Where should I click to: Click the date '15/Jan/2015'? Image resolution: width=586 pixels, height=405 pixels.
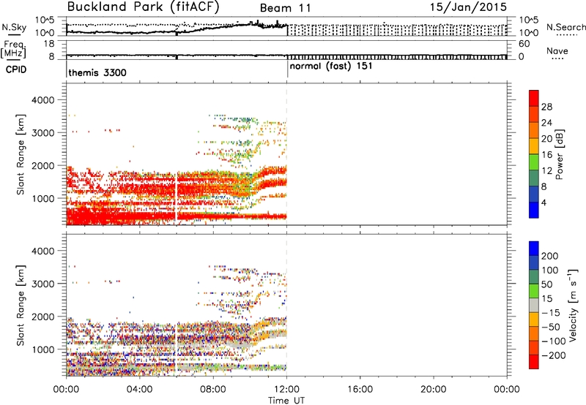468,7
